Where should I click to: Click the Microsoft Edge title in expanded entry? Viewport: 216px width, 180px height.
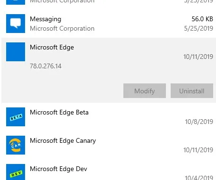[x=52, y=48]
